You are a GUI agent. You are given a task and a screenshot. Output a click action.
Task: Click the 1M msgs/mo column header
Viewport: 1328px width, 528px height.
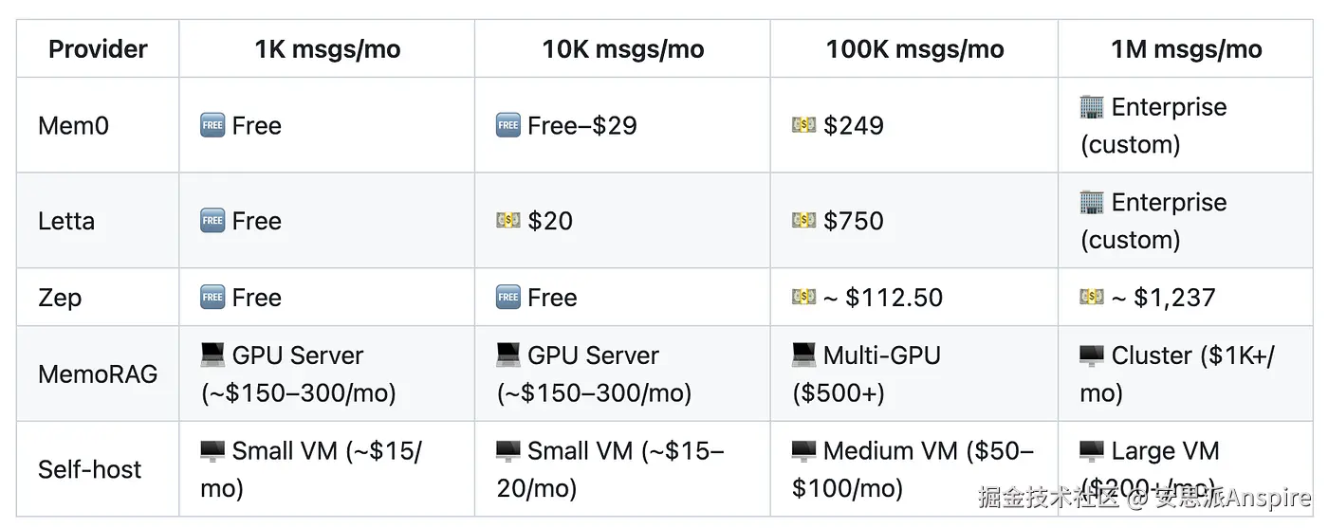point(1186,49)
